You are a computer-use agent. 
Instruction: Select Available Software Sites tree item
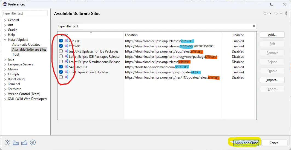click(x=29, y=49)
